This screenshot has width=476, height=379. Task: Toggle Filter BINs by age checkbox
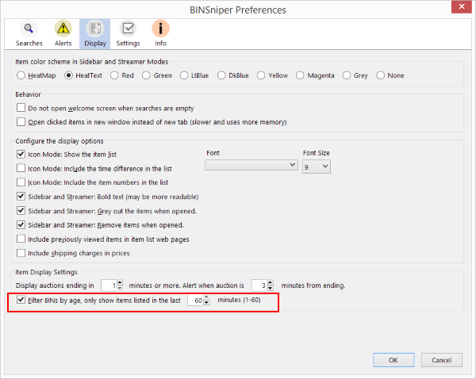pos(21,300)
